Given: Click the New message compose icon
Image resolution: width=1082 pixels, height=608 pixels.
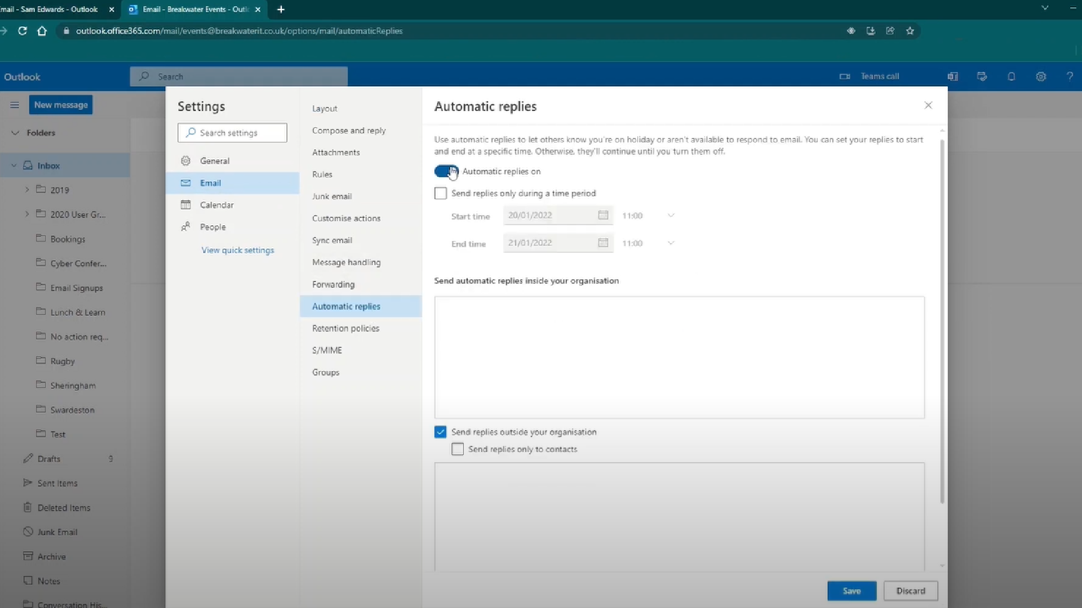Looking at the screenshot, I should coord(61,105).
